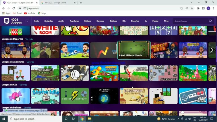
Task: Open the Tiros category
Action: click(x=166, y=21)
